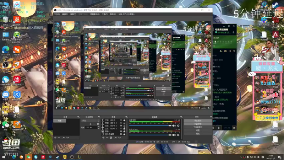Open source properties gear icon
This screenshot has height=160, width=284.
(111, 138)
